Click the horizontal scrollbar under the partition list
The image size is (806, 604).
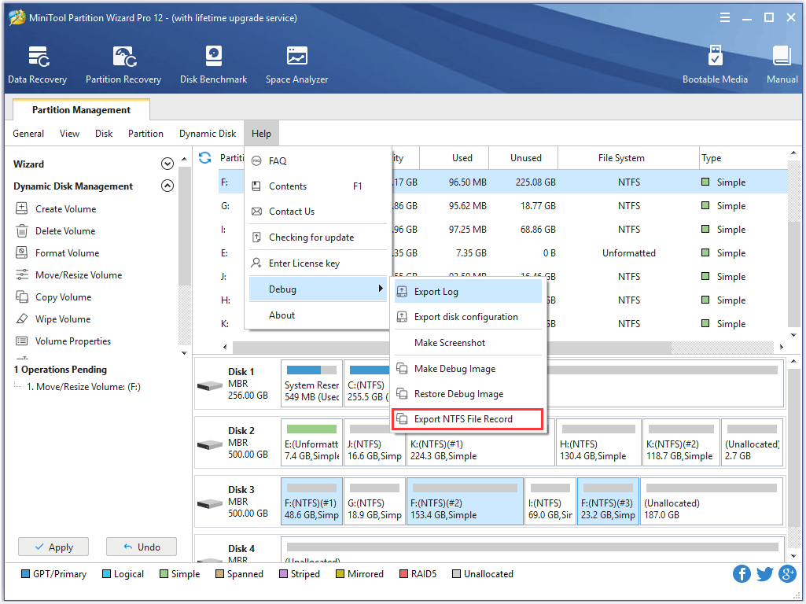click(315, 347)
